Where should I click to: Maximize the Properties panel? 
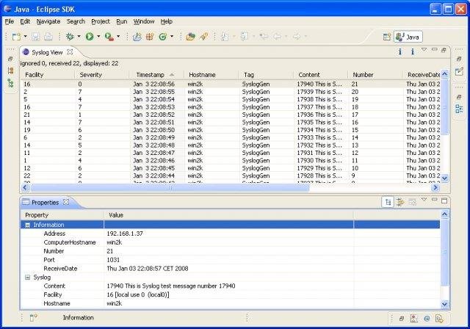pos(444,200)
